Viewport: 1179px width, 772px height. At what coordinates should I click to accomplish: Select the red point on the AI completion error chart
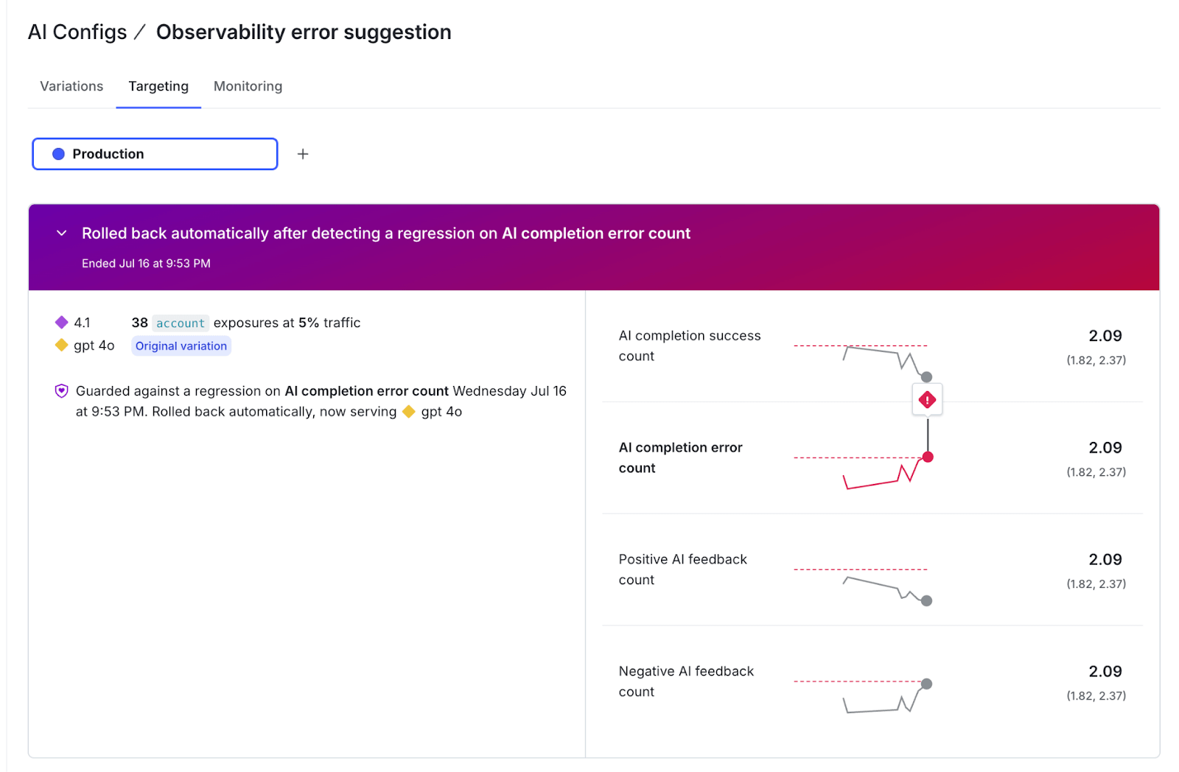coord(928,456)
